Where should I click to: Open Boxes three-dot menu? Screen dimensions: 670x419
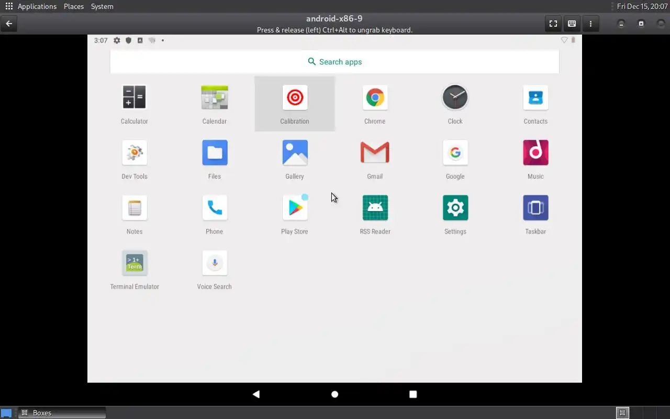(x=590, y=24)
